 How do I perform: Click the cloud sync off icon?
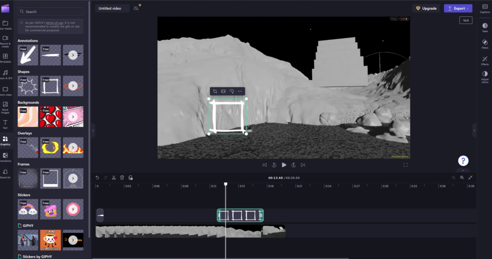point(136,8)
